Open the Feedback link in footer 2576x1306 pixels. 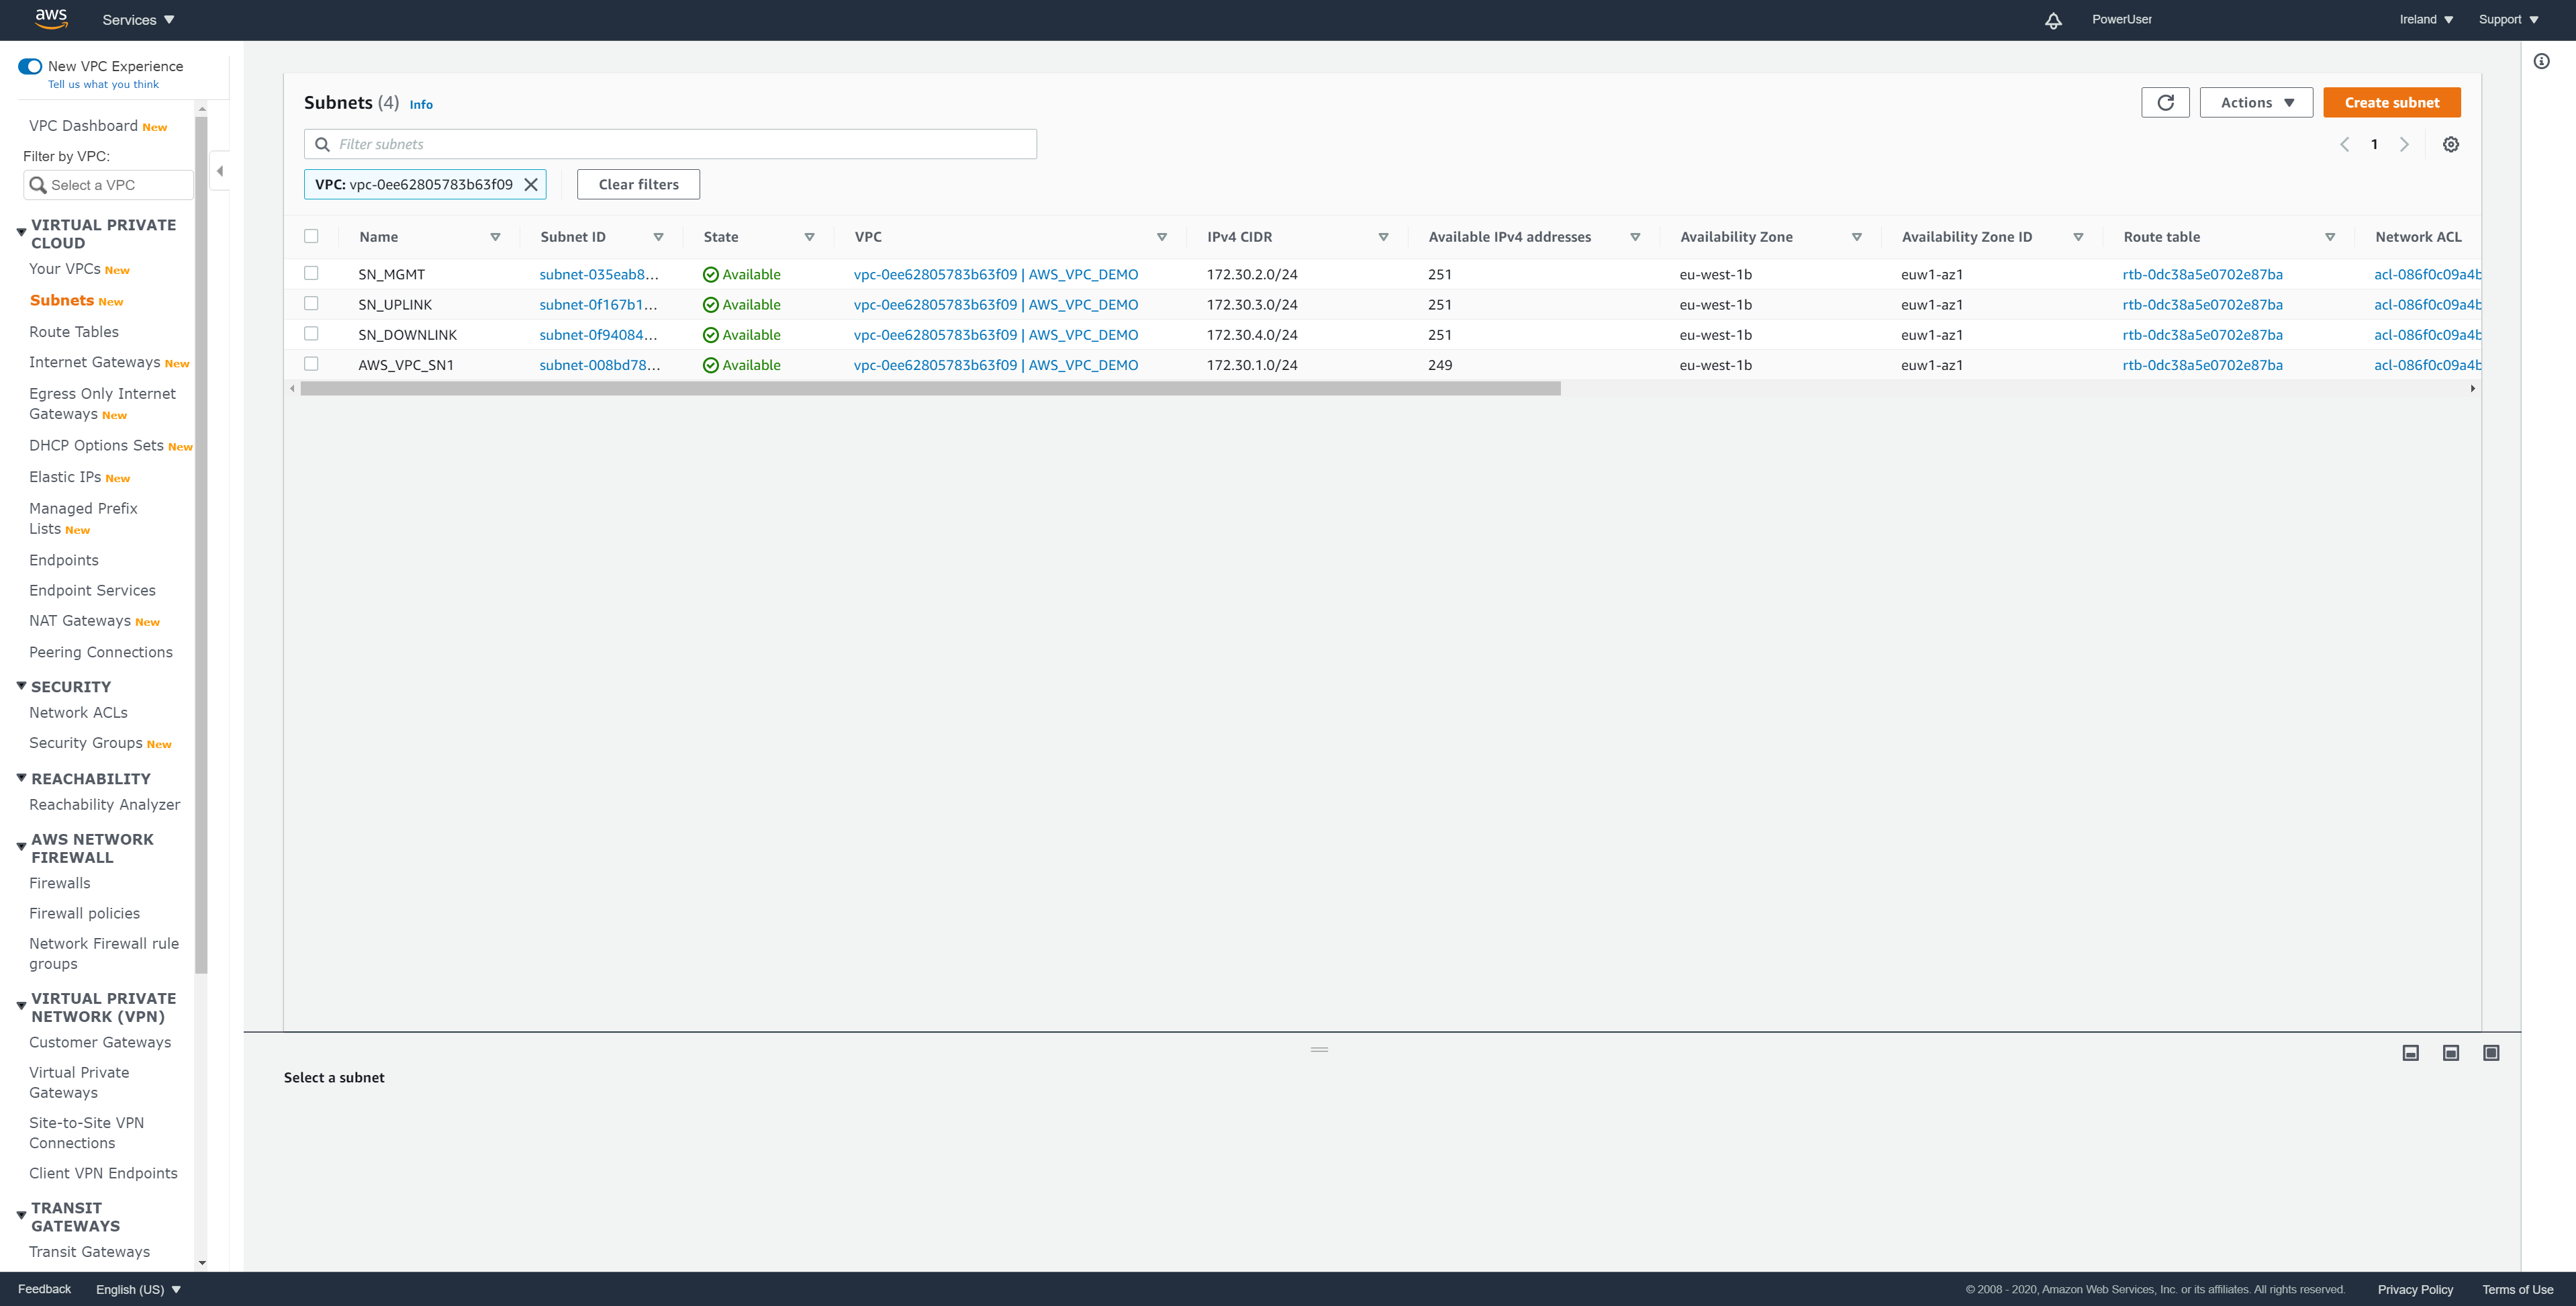point(44,1289)
